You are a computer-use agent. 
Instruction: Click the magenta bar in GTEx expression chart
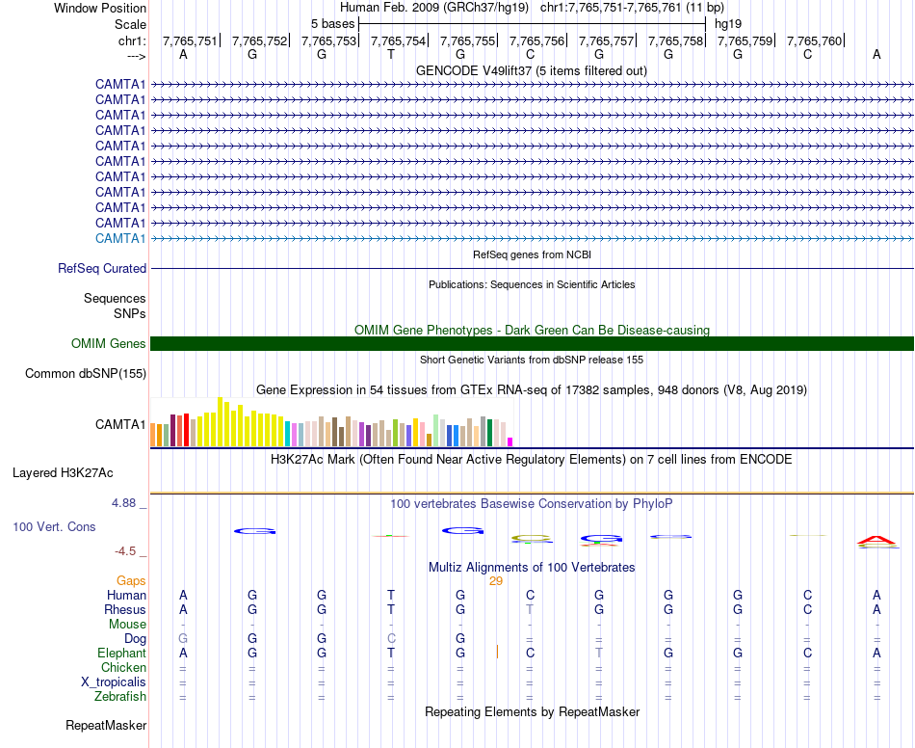[510, 442]
